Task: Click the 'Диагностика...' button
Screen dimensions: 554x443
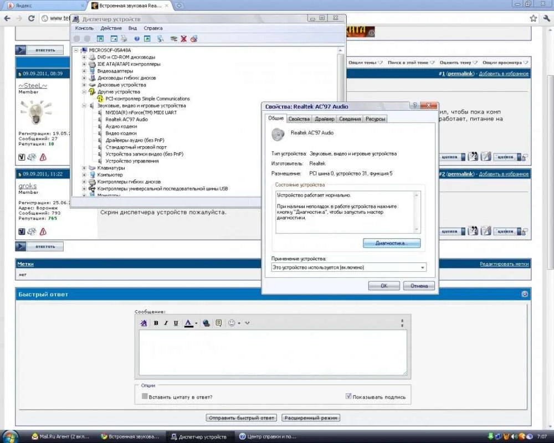Action: tap(392, 243)
